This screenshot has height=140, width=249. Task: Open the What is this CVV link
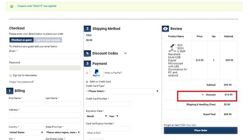tap(94, 133)
